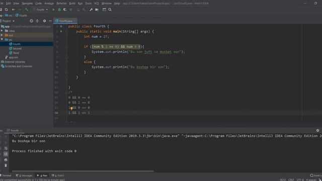
Task: Open the Tools menu
Action: pyautogui.click(x=89, y=4)
